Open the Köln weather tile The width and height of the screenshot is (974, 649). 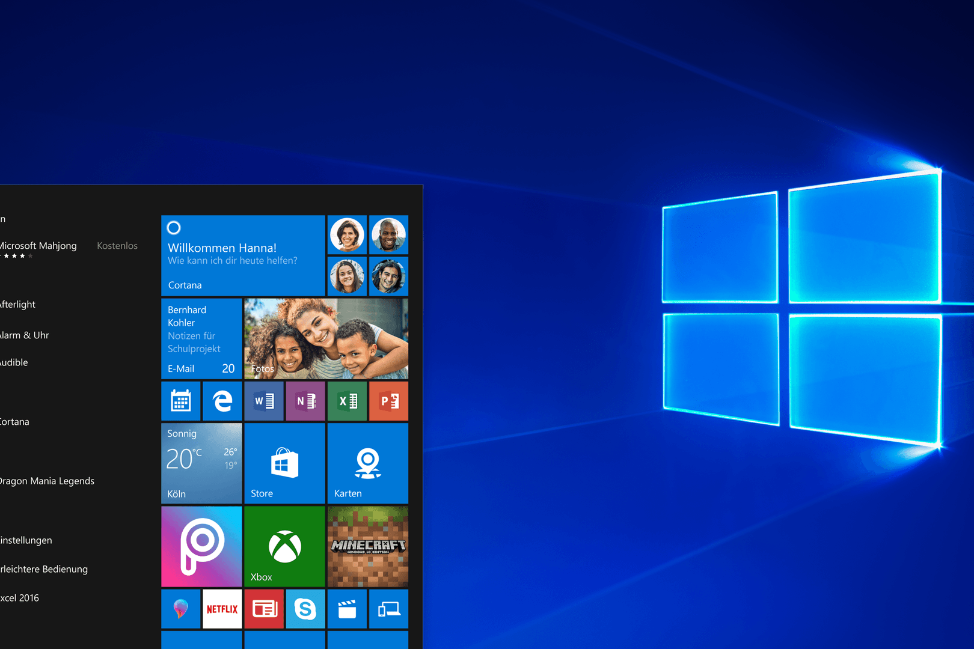(x=201, y=463)
